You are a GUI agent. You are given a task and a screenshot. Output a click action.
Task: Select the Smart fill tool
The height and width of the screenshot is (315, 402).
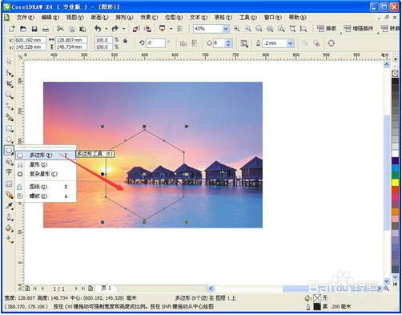coord(9,117)
